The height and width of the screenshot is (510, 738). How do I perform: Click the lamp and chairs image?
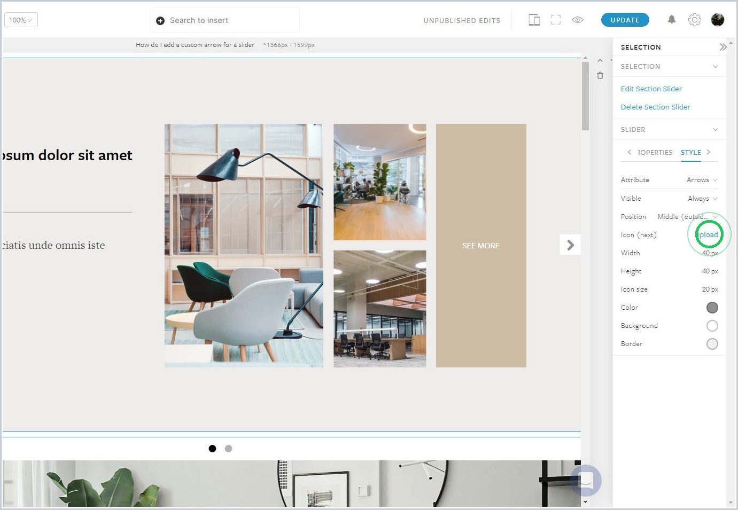tap(244, 246)
